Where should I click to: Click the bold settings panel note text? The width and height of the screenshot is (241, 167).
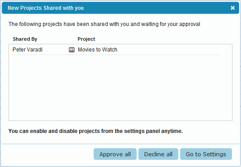[95, 131]
